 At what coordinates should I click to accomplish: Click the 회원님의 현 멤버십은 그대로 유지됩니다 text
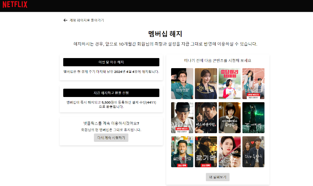coord(111,130)
